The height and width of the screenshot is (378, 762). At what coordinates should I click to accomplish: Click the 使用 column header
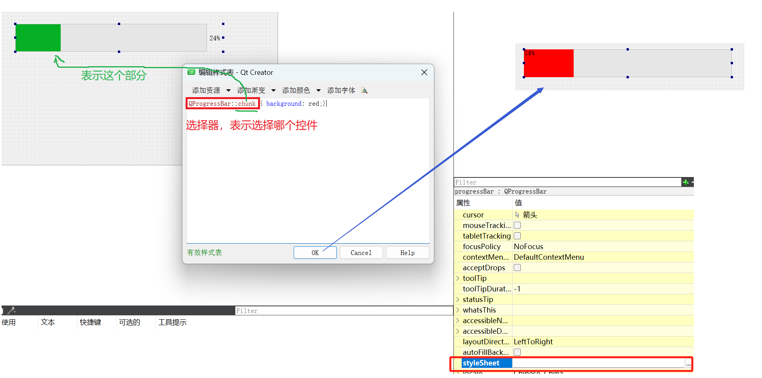pos(9,322)
